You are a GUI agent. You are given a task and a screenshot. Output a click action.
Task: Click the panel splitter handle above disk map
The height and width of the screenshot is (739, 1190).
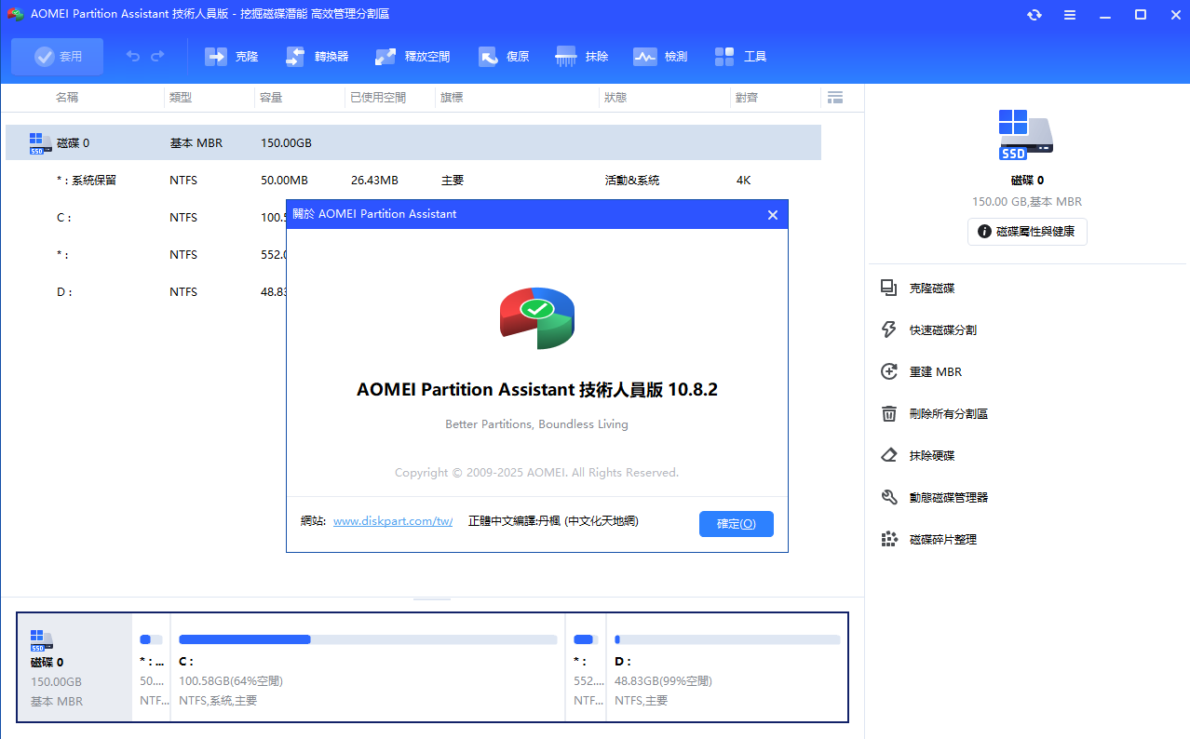point(432,599)
